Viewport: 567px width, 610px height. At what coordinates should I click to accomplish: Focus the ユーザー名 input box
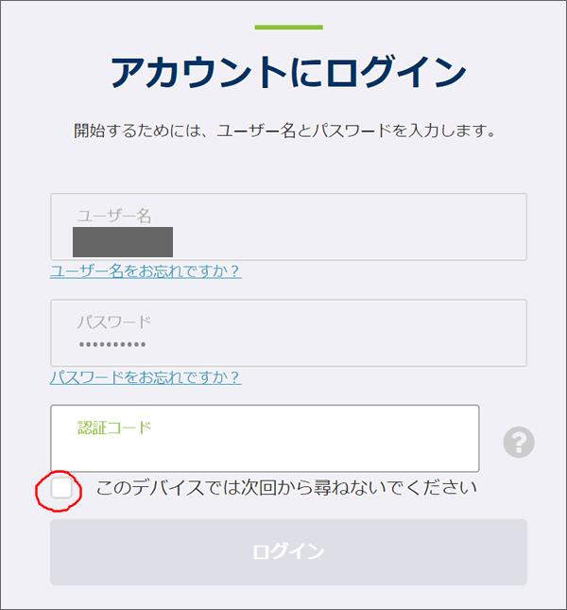pos(289,227)
